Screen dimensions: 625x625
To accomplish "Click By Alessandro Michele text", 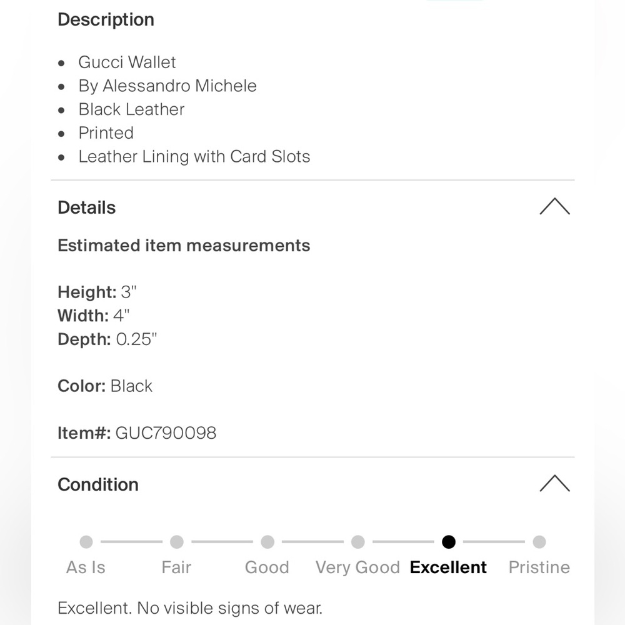I will point(167,86).
